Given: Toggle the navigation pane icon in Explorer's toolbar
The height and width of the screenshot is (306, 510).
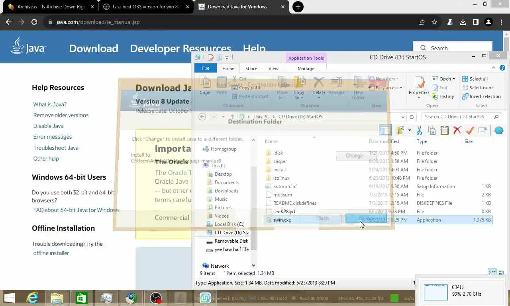Looking at the screenshot, I should pos(385,130).
